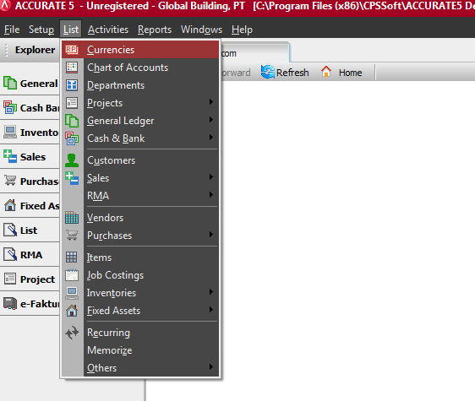Image resolution: width=475 pixels, height=401 pixels.
Task: Open Cash Bank module in Explorer sidebar
Action: (30, 108)
